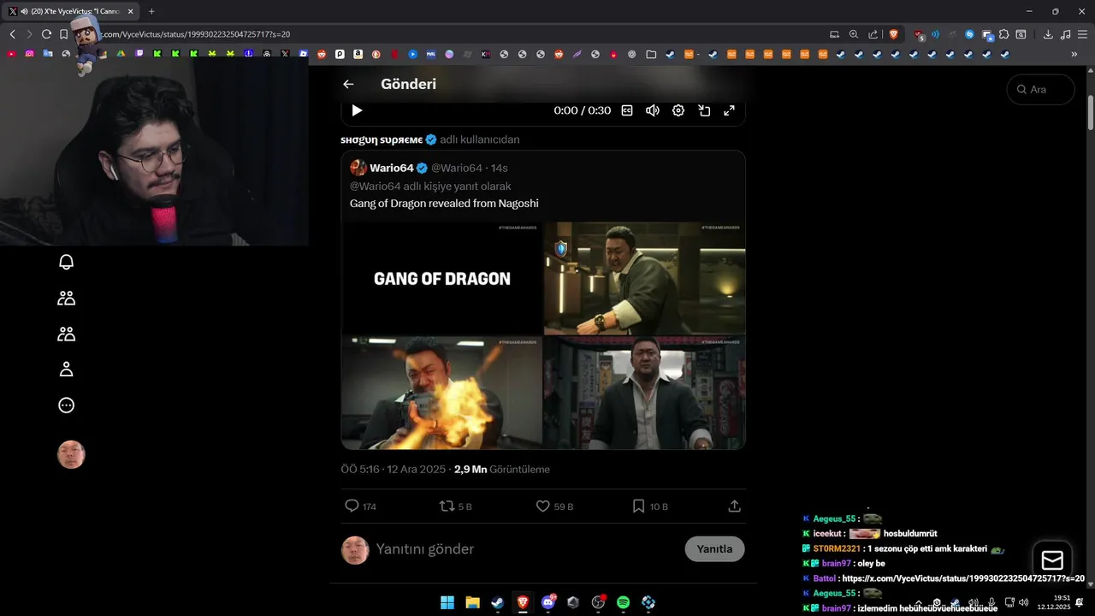
Task: Click the 2,9 Mn Görüntüleme view count
Action: tap(502, 469)
